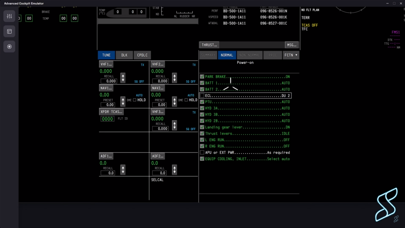405x228 pixels.
Task: Toggle Thrust levers checklist checkbox
Action: [202, 133]
